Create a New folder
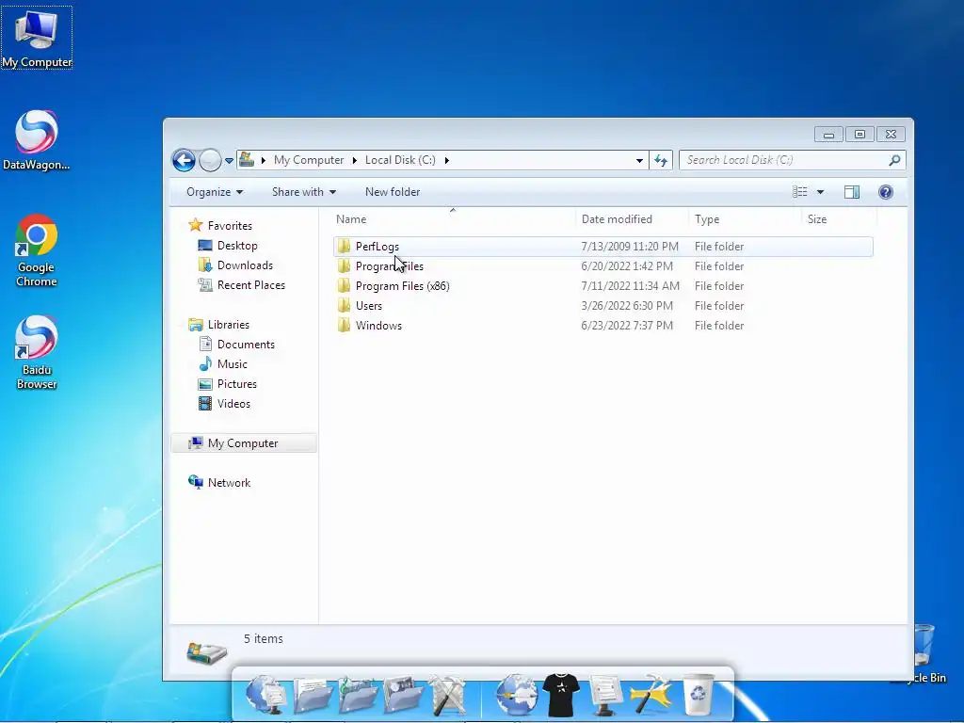Image resolution: width=964 pixels, height=723 pixels. [393, 192]
